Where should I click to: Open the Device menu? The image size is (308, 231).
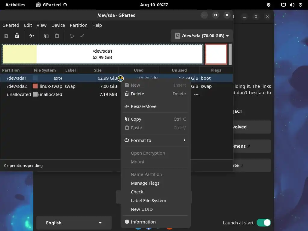tap(58, 25)
